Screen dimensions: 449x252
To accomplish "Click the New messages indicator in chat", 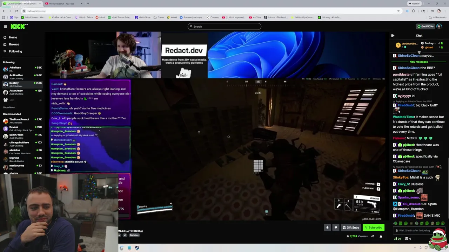I will coord(419,62).
